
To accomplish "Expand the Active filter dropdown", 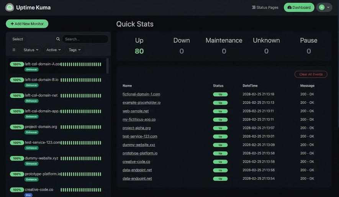I will point(53,50).
